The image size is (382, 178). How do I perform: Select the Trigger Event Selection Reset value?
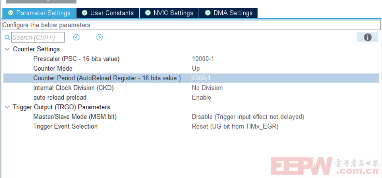(x=235, y=126)
